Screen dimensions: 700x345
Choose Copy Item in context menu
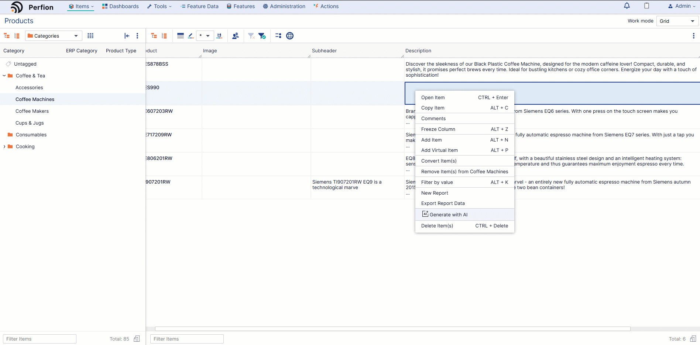click(464, 108)
